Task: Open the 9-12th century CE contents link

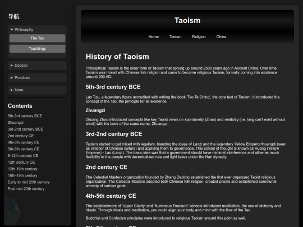Action: (x=23, y=156)
